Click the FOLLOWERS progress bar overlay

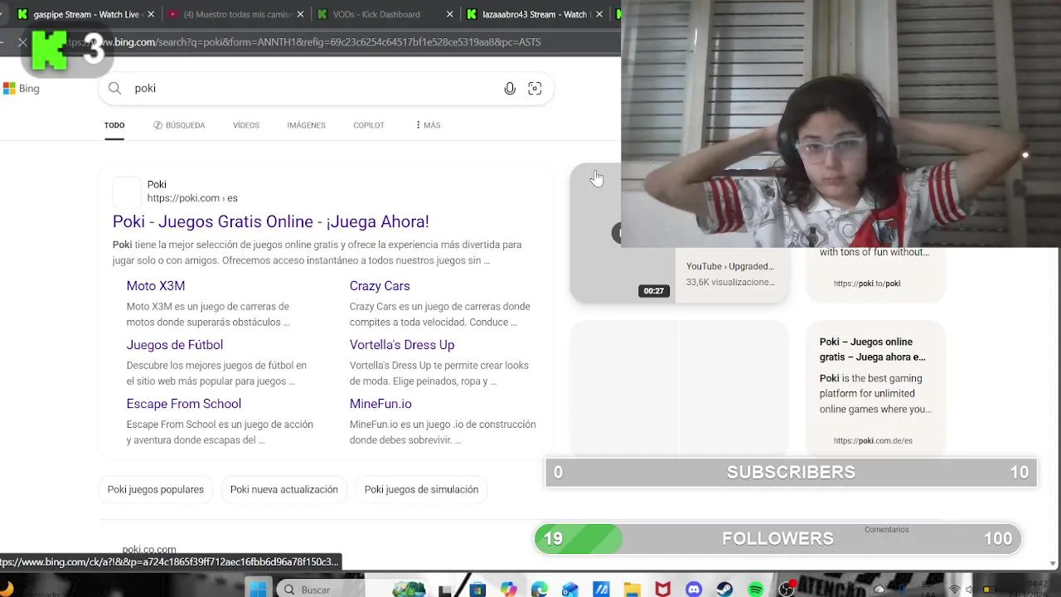tap(778, 538)
